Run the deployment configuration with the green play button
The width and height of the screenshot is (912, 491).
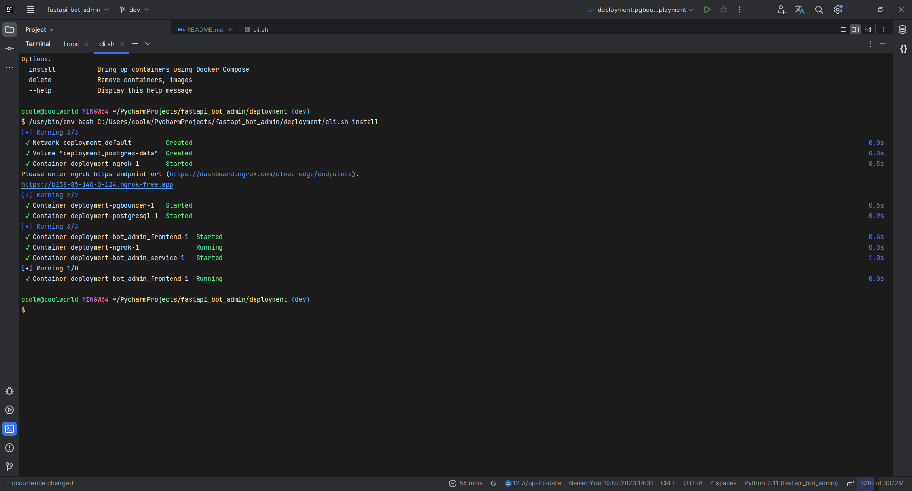point(707,10)
